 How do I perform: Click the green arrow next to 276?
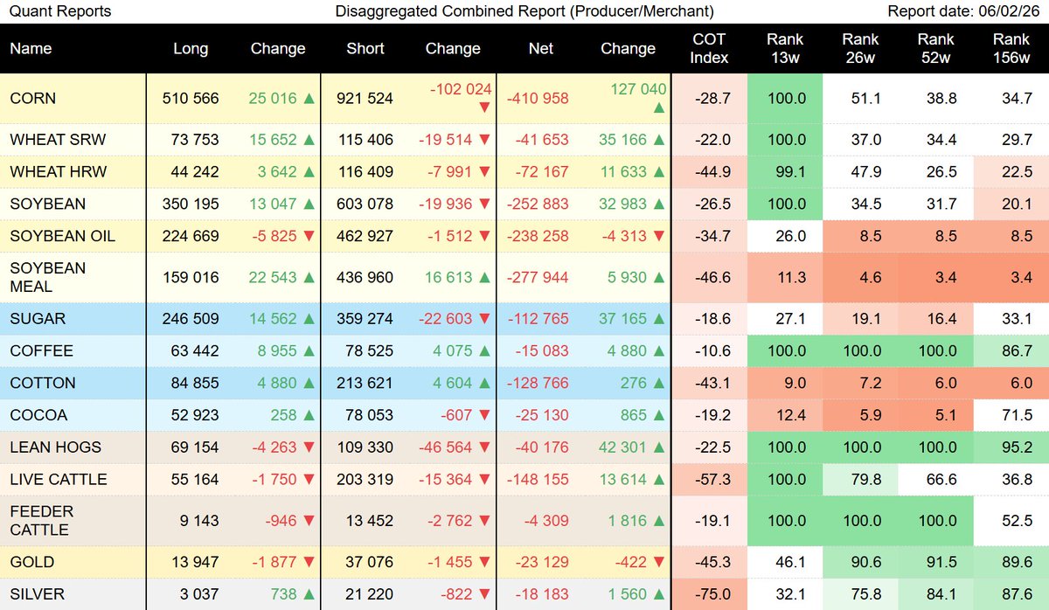[659, 384]
